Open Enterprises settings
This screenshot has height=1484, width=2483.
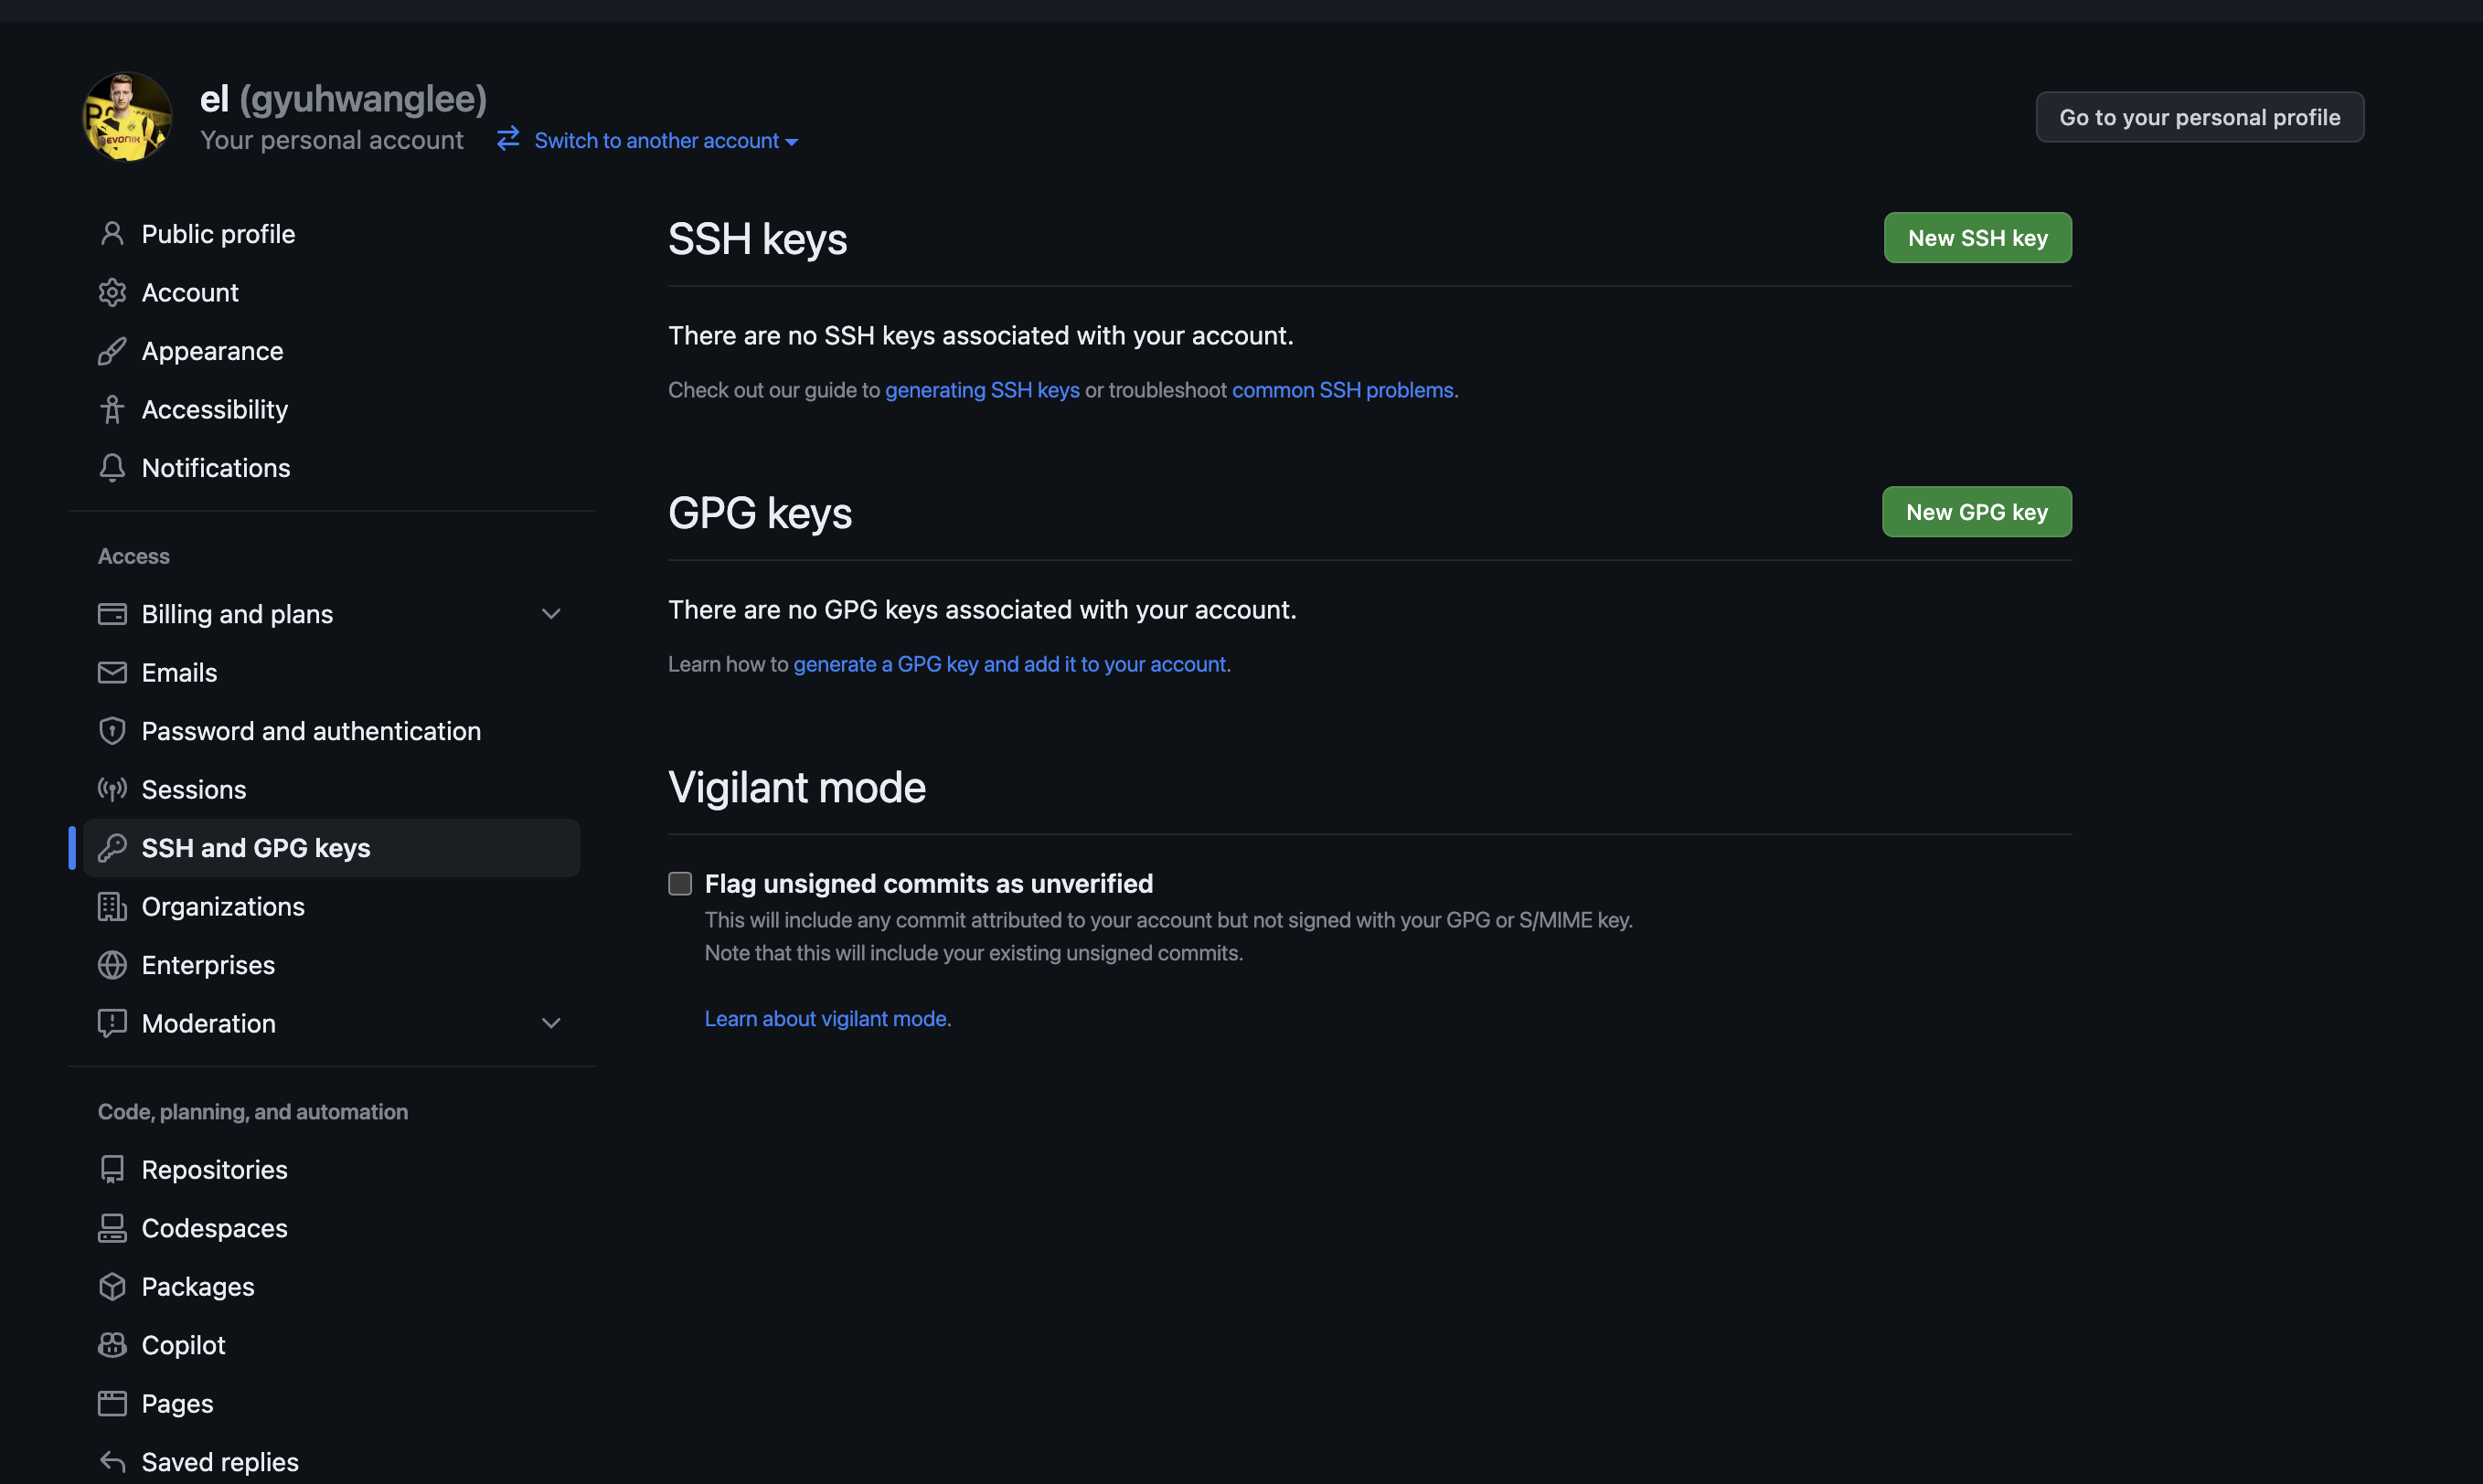tap(332, 965)
